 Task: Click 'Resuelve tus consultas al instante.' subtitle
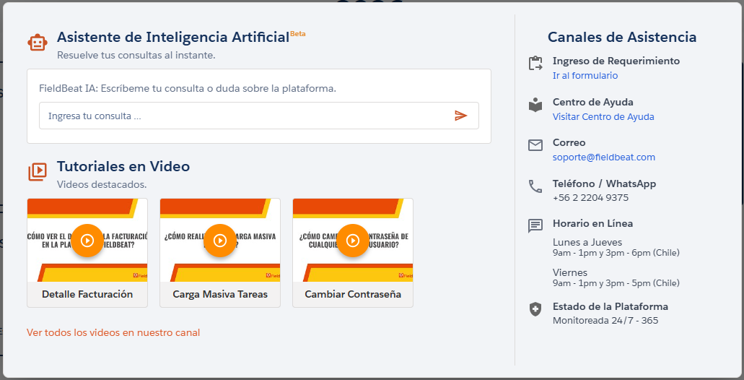(136, 55)
